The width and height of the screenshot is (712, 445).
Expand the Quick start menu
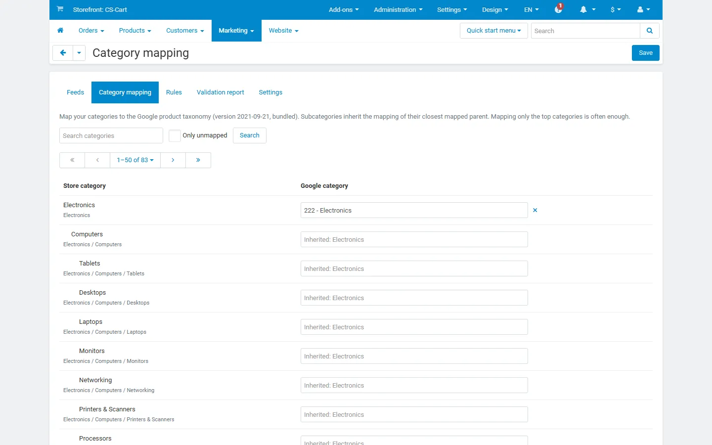pos(493,31)
